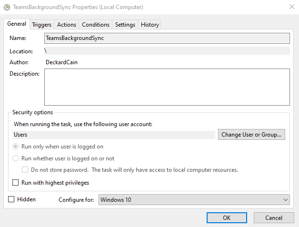This screenshot has height=227, width=299.
Task: Confirm changes with the OK button
Action: (227, 217)
